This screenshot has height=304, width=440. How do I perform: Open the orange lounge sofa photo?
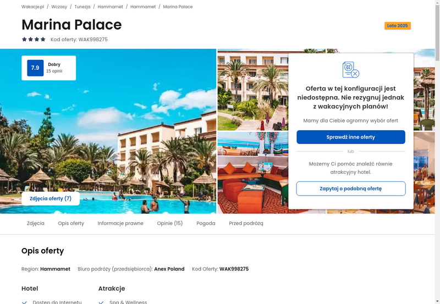tap(253, 173)
